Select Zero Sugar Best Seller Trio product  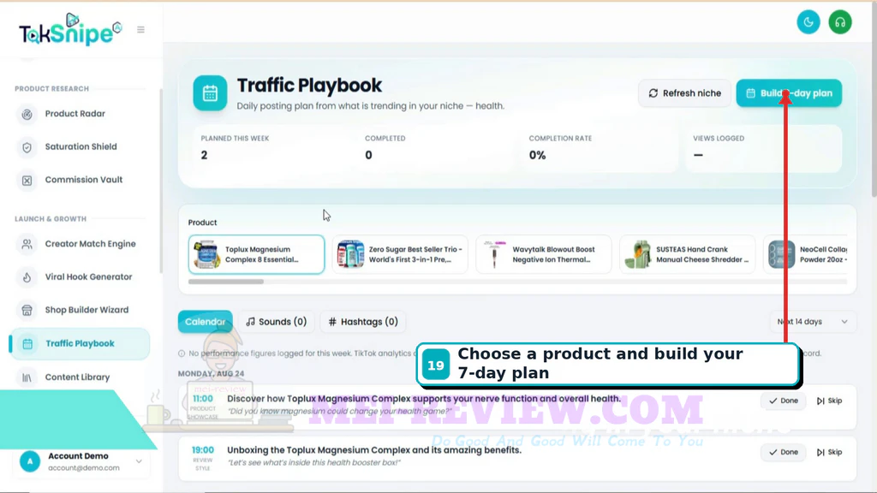click(x=400, y=254)
